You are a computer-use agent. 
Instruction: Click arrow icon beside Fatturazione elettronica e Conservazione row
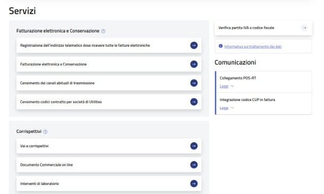click(x=194, y=64)
